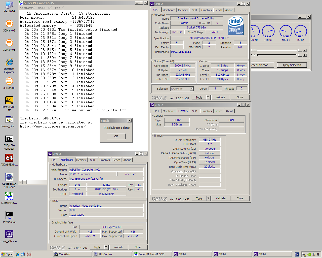Viewport: 322px width, 258px height.
Task: Switch to CPU tab in the Mainboard CPU-Z window
Action: 54,160
